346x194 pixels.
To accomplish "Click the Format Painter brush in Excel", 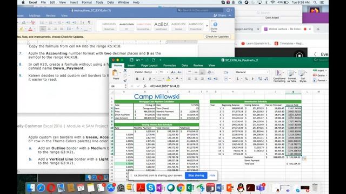I will pyautogui.click(x=125, y=80).
